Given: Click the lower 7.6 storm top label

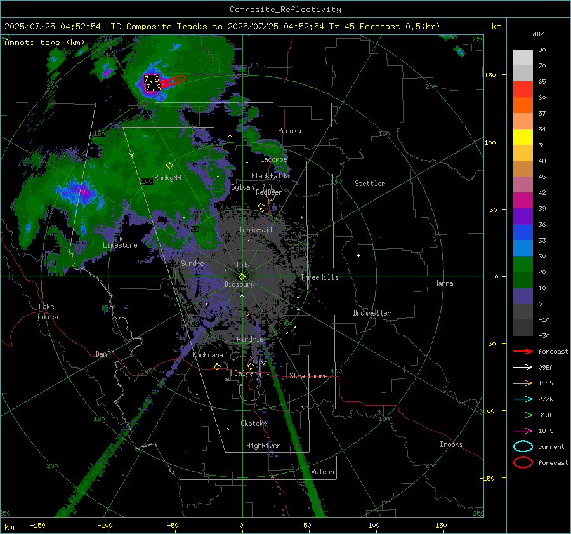Looking at the screenshot, I should (154, 88).
